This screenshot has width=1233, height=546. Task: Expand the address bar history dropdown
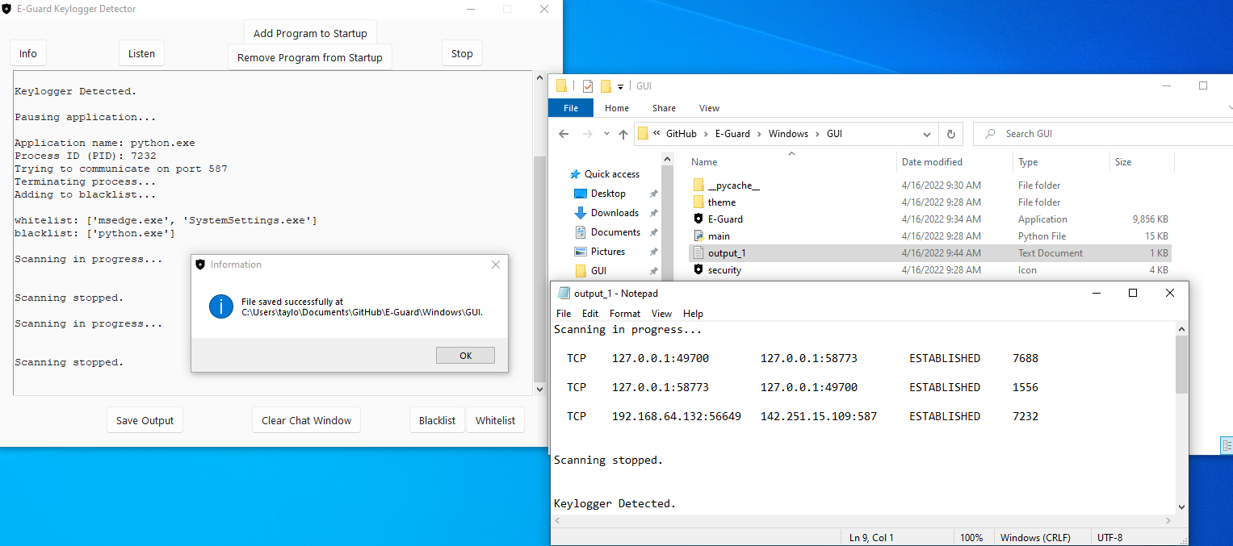point(928,134)
